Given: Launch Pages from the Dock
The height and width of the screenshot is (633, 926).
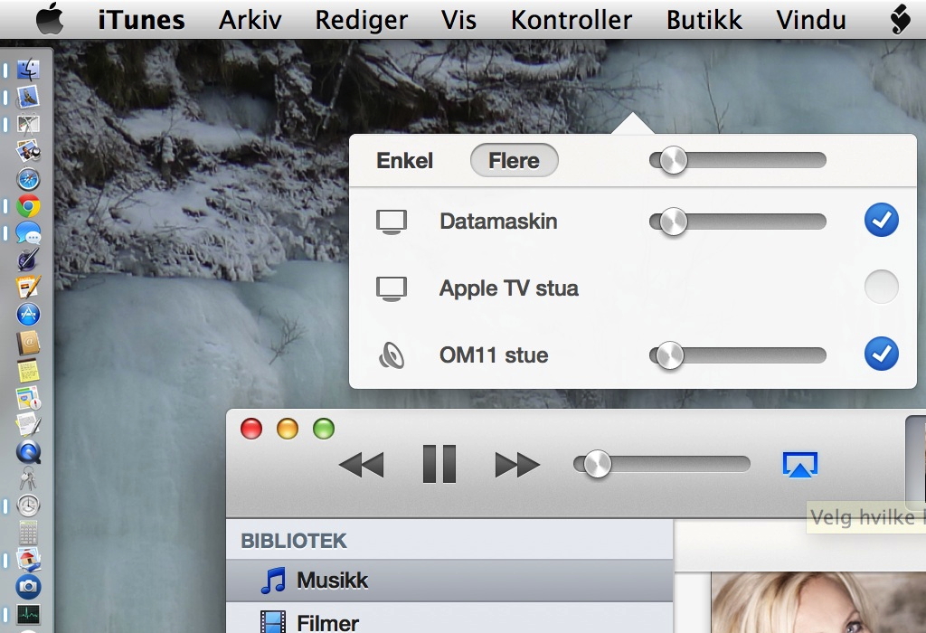Looking at the screenshot, I should (x=28, y=288).
